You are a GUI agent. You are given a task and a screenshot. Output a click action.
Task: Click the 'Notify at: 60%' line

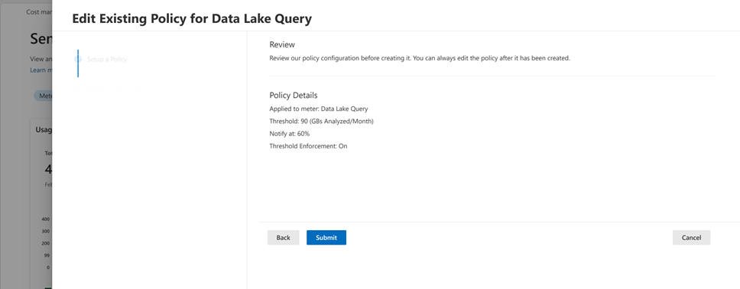click(x=289, y=134)
